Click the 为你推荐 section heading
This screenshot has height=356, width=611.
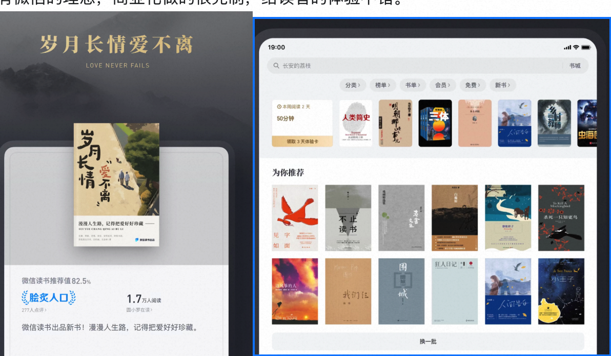click(288, 172)
